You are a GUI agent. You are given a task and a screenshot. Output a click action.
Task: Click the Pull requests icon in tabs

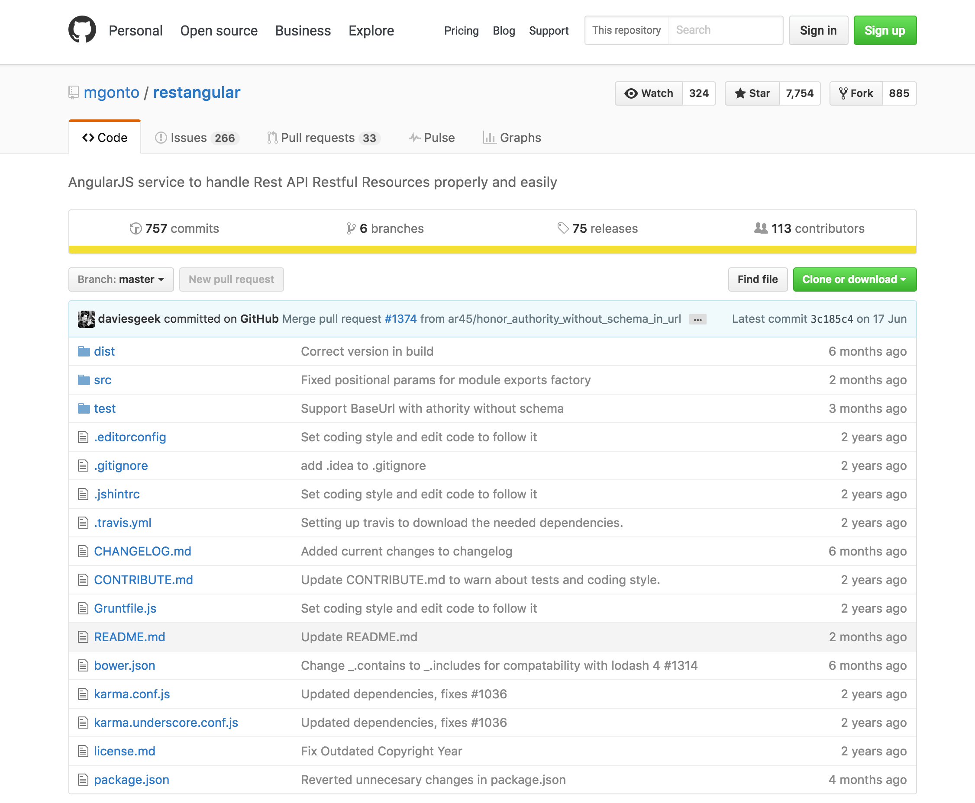[x=273, y=138]
